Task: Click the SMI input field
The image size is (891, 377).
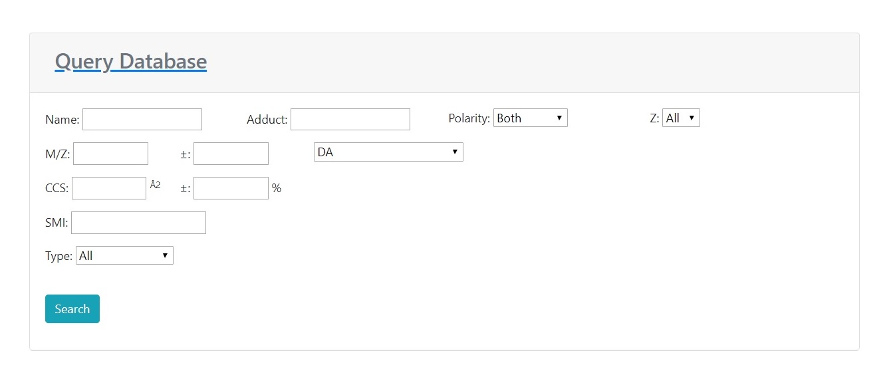Action: coord(138,223)
